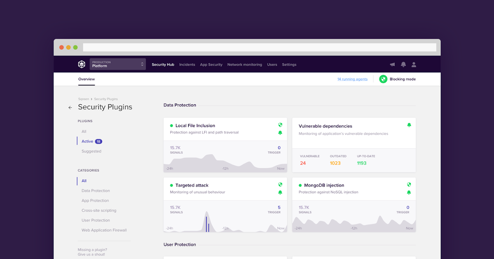The height and width of the screenshot is (259, 494).
Task: Click Targeted attack trigger count 5
Action: (279, 208)
